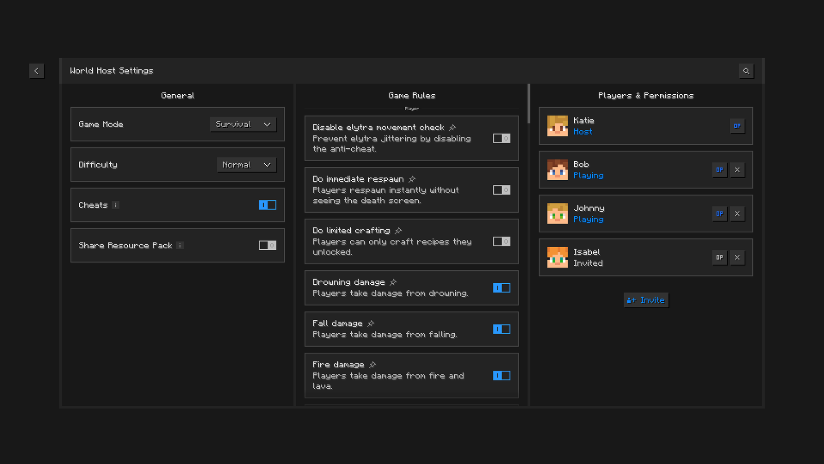Click the back arrow icon
The image size is (824, 464).
pos(36,71)
